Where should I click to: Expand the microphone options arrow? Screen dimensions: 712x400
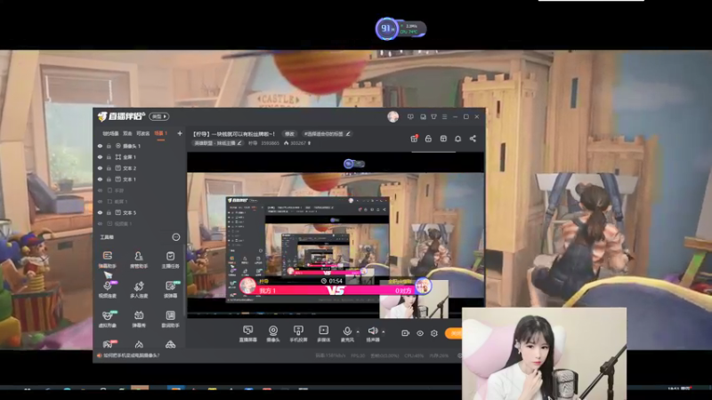(x=358, y=332)
